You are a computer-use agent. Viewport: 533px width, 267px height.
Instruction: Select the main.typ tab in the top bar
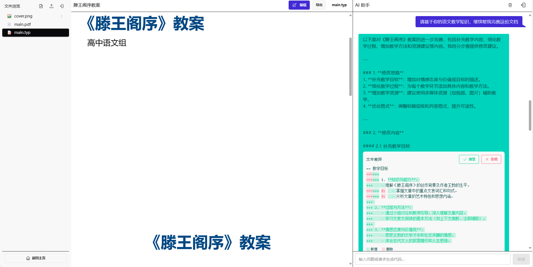click(339, 5)
